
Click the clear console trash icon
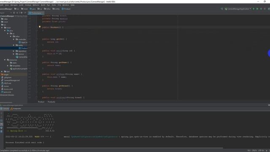pyautogui.click(x=1, y=131)
